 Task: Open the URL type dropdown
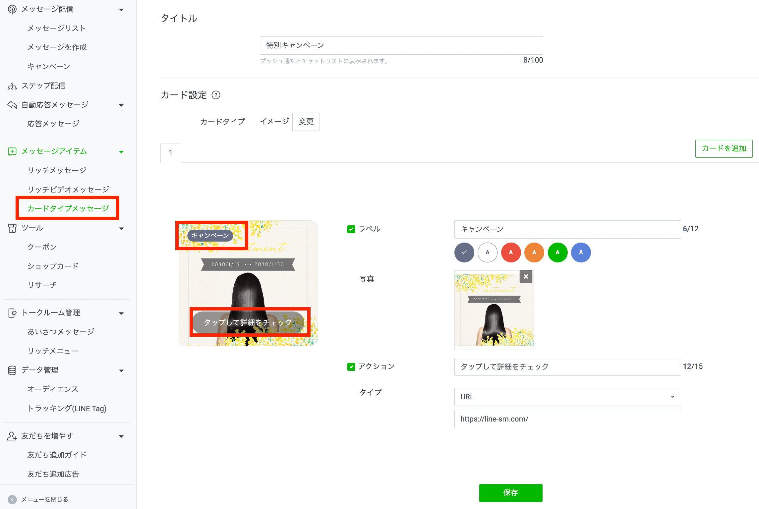pos(567,397)
